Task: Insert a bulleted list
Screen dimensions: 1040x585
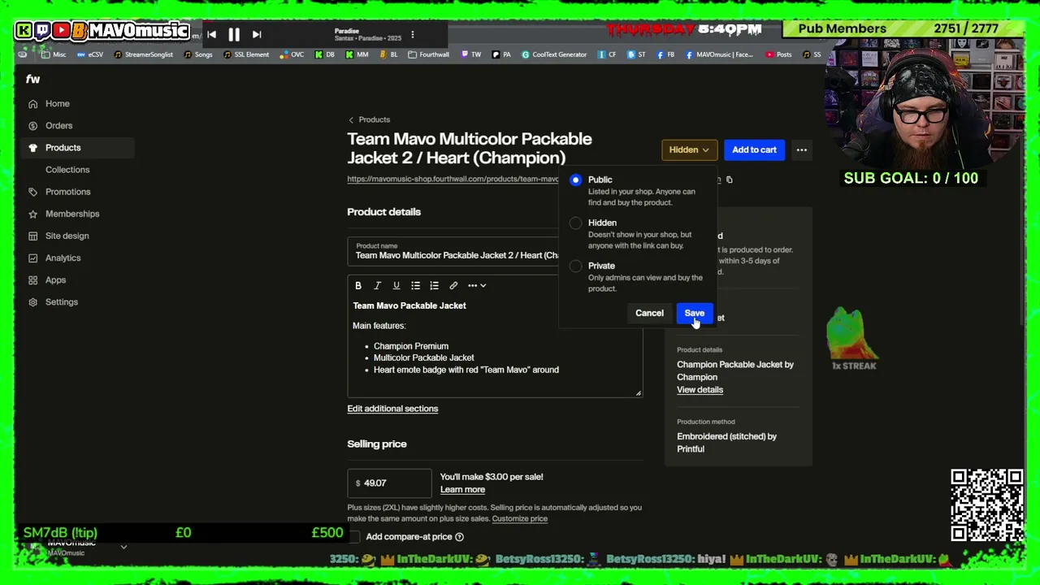Action: point(415,285)
